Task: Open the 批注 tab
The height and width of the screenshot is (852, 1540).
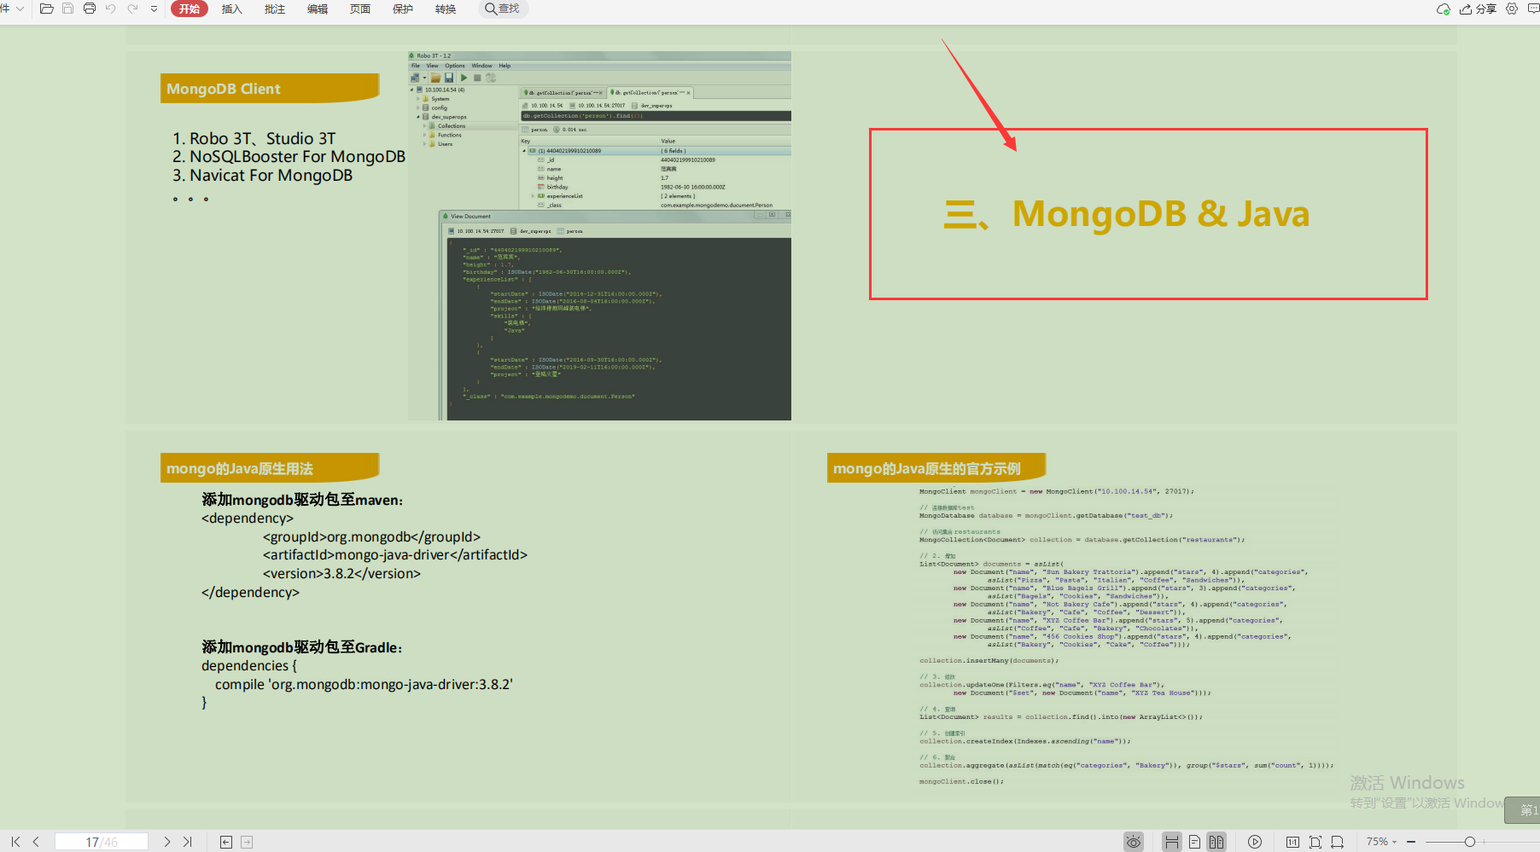Action: click(x=274, y=9)
